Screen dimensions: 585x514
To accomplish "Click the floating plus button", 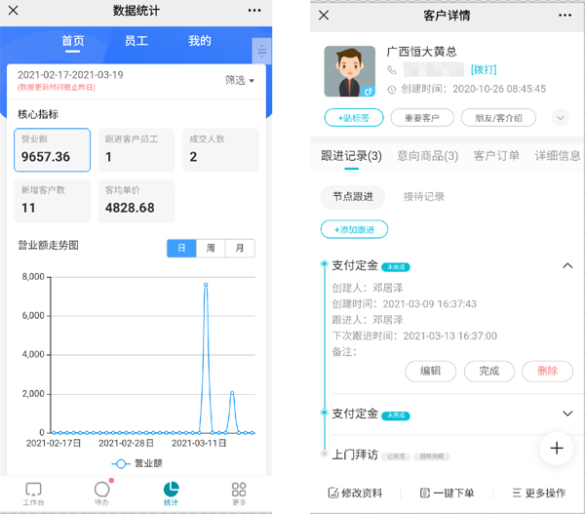I will (557, 448).
